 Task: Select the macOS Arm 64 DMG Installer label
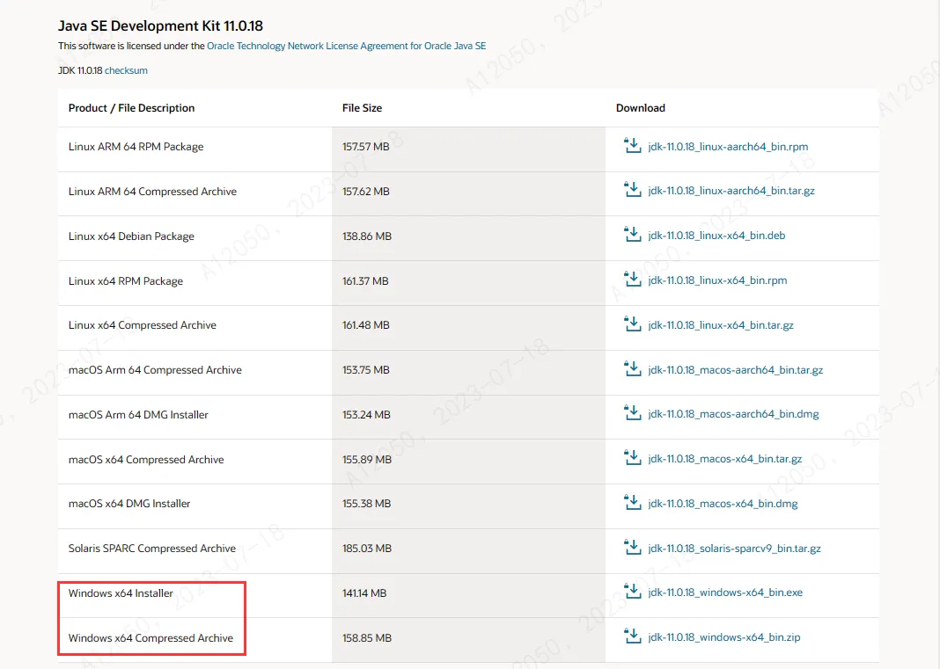138,414
